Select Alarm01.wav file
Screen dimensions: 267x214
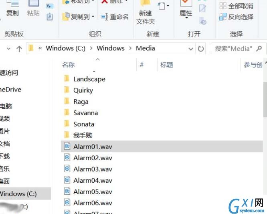pyautogui.click(x=162, y=147)
